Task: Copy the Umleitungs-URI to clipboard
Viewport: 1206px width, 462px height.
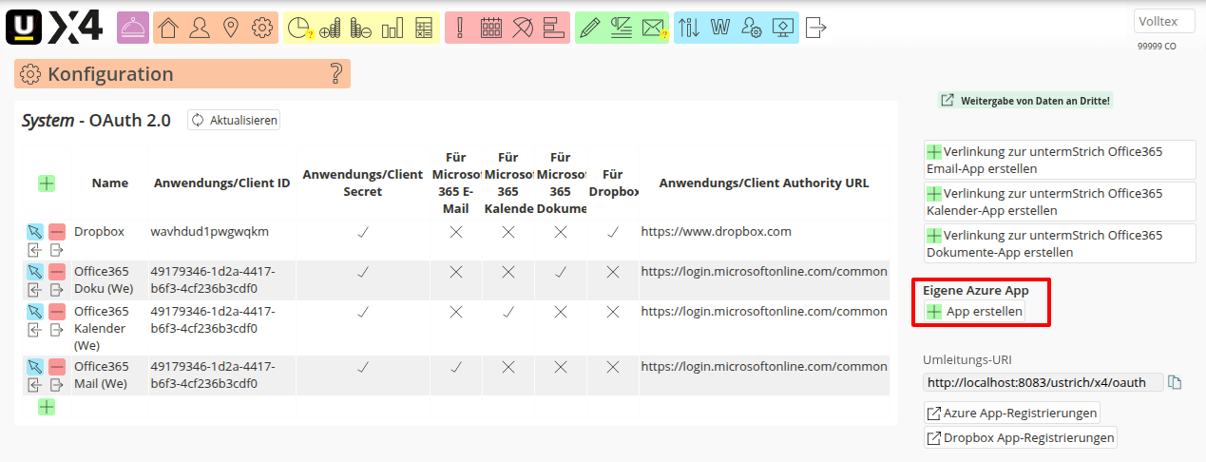Action: (1176, 383)
